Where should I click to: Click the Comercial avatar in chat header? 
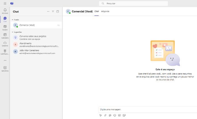pos(68,12)
